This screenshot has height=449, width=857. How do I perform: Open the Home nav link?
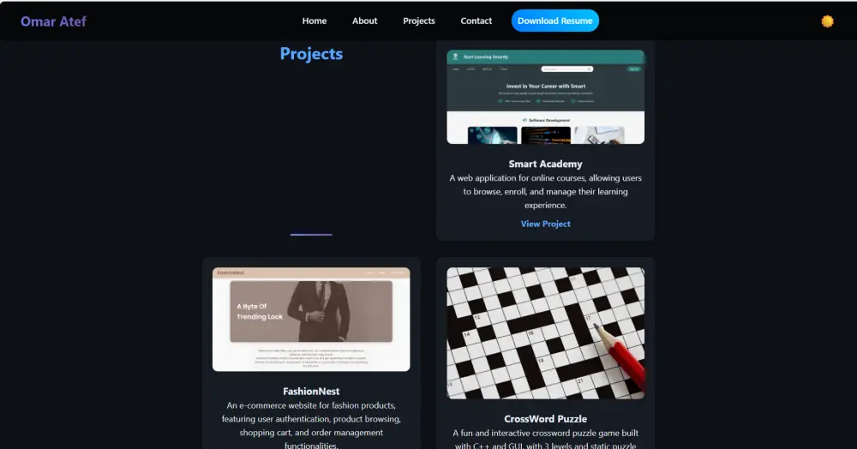[x=315, y=21]
